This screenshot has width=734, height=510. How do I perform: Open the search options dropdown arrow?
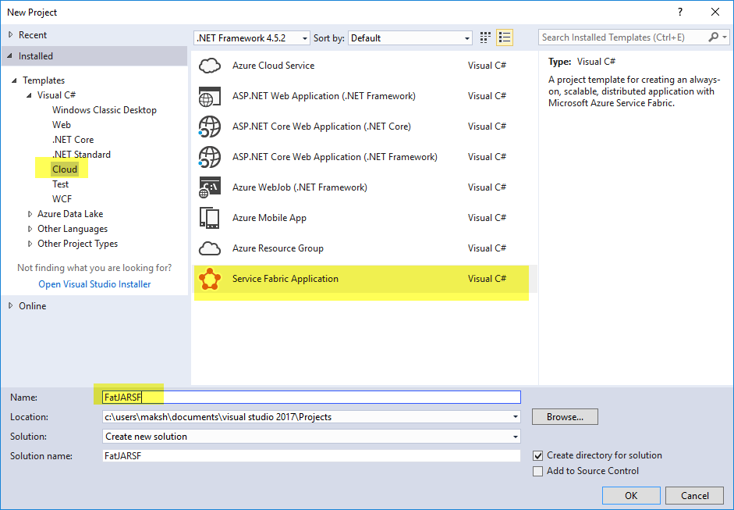coord(725,37)
